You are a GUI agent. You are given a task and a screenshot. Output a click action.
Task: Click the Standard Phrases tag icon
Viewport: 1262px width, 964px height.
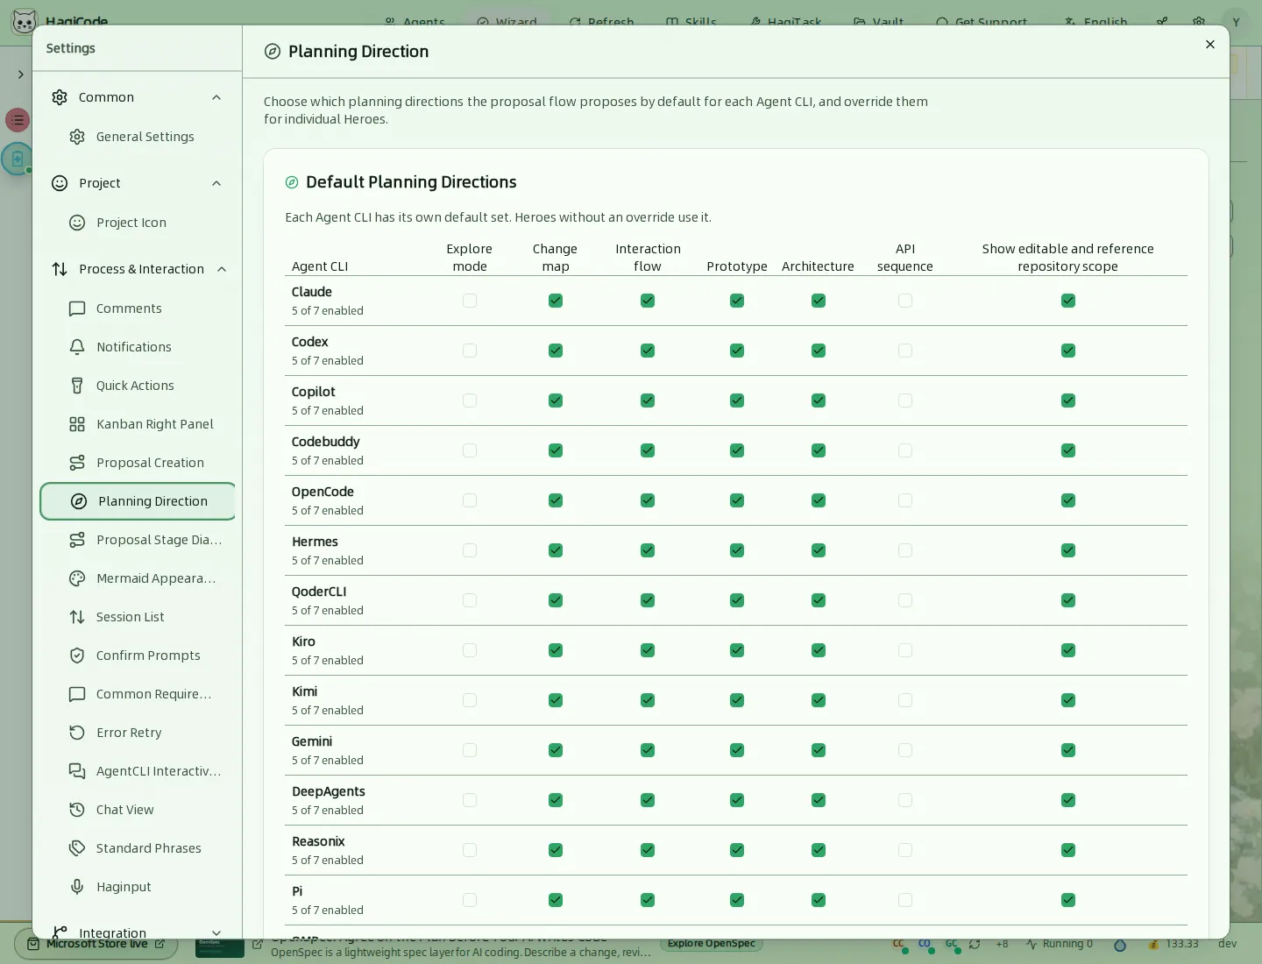[77, 848]
